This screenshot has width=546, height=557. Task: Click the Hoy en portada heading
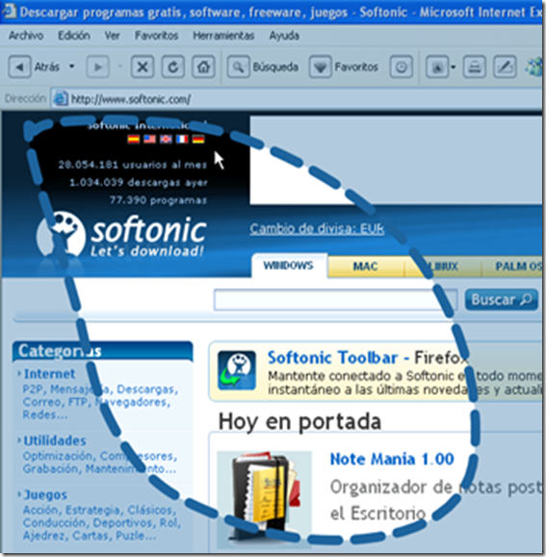tap(299, 422)
